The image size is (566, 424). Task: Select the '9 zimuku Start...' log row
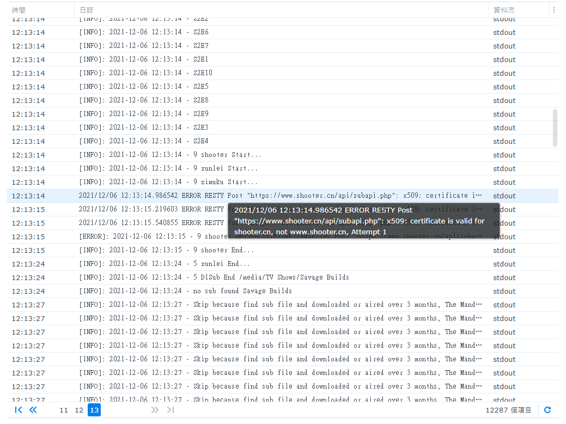click(x=163, y=182)
